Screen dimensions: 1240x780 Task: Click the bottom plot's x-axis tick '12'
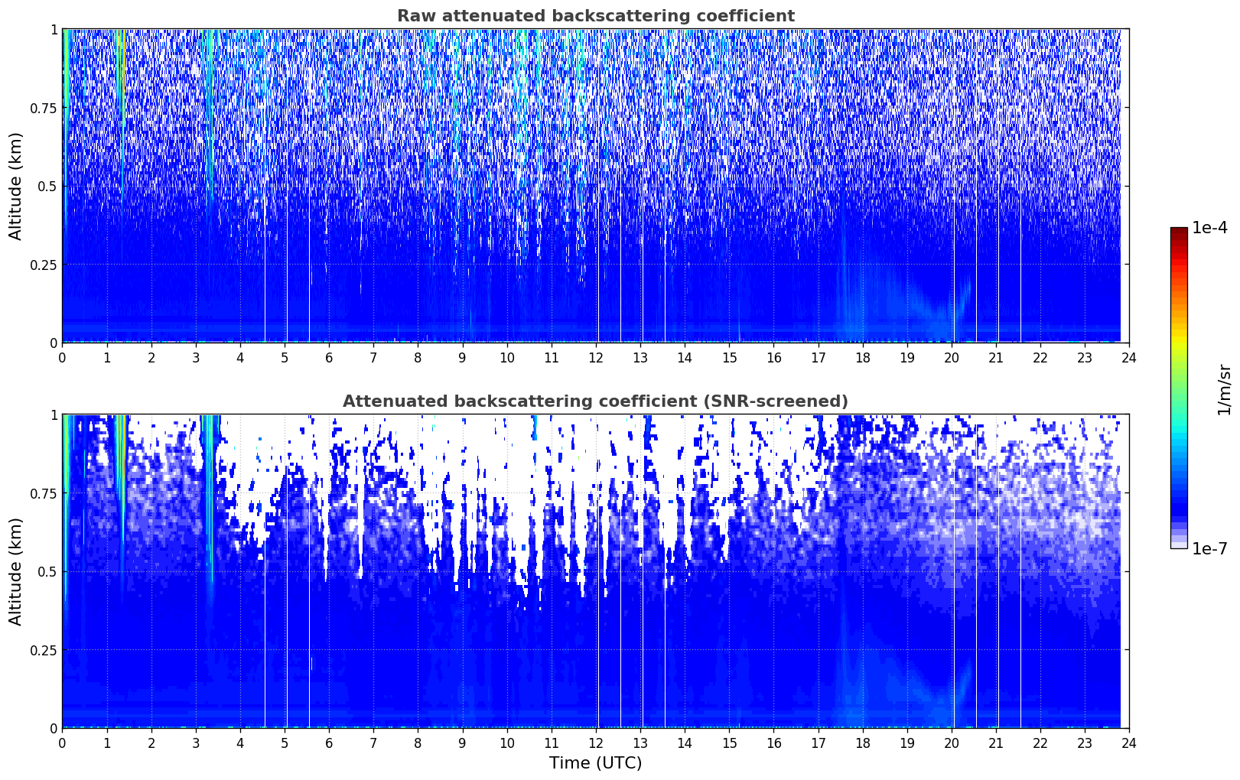tap(595, 743)
